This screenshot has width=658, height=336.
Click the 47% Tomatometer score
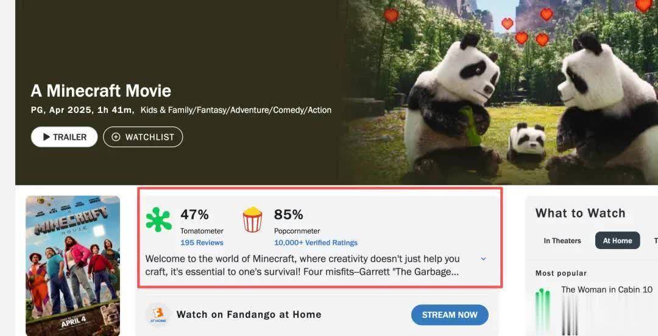pyautogui.click(x=194, y=214)
